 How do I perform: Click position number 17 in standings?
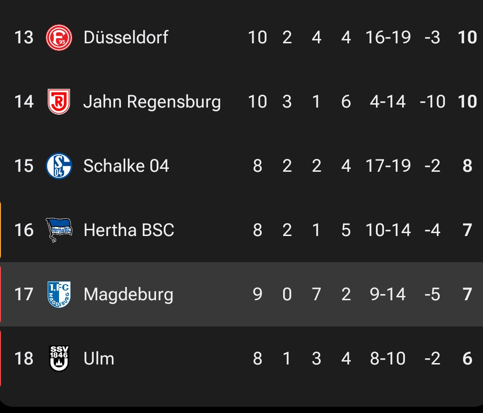(24, 295)
